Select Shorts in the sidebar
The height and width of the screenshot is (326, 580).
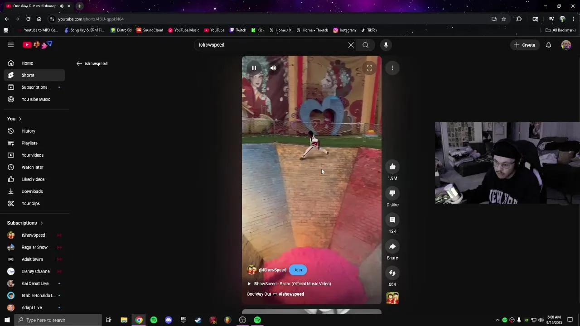[34, 75]
